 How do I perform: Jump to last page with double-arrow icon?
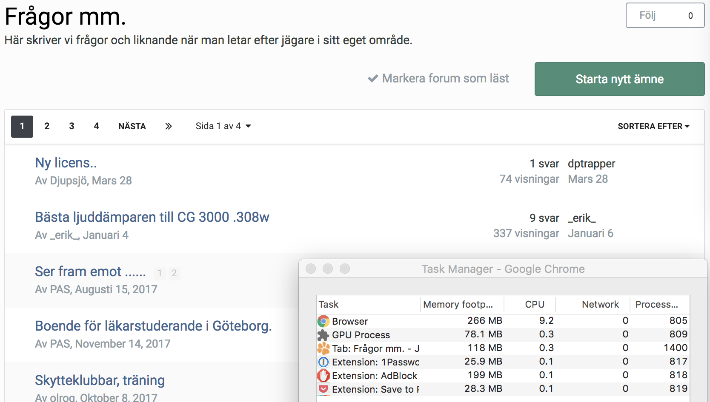[x=169, y=126]
